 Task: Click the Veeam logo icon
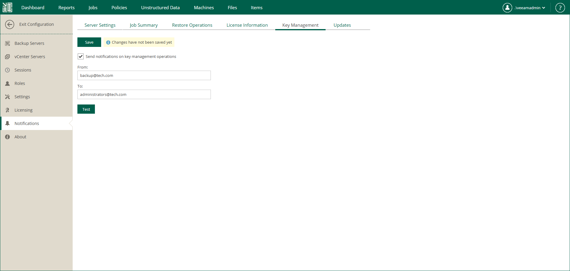[x=7, y=7]
